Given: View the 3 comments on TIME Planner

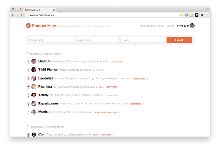Looking at the screenshot, I should click(x=99, y=70).
